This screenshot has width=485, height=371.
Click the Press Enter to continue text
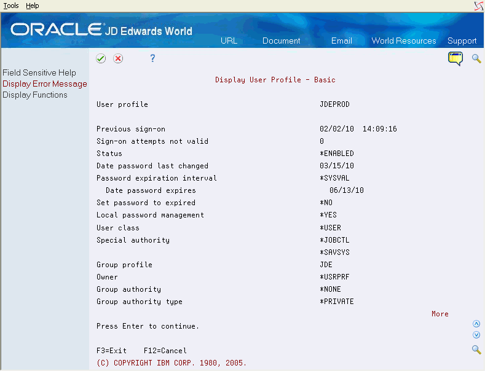[x=148, y=326]
